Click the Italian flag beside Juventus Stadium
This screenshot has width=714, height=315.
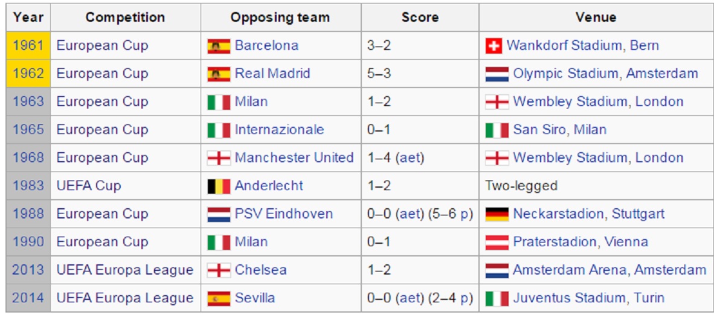coord(497,298)
